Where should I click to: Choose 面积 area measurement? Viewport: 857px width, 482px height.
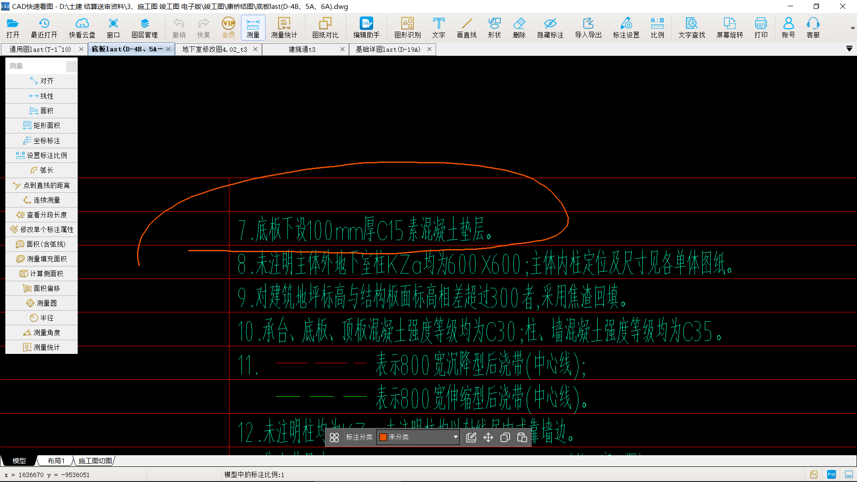42,111
